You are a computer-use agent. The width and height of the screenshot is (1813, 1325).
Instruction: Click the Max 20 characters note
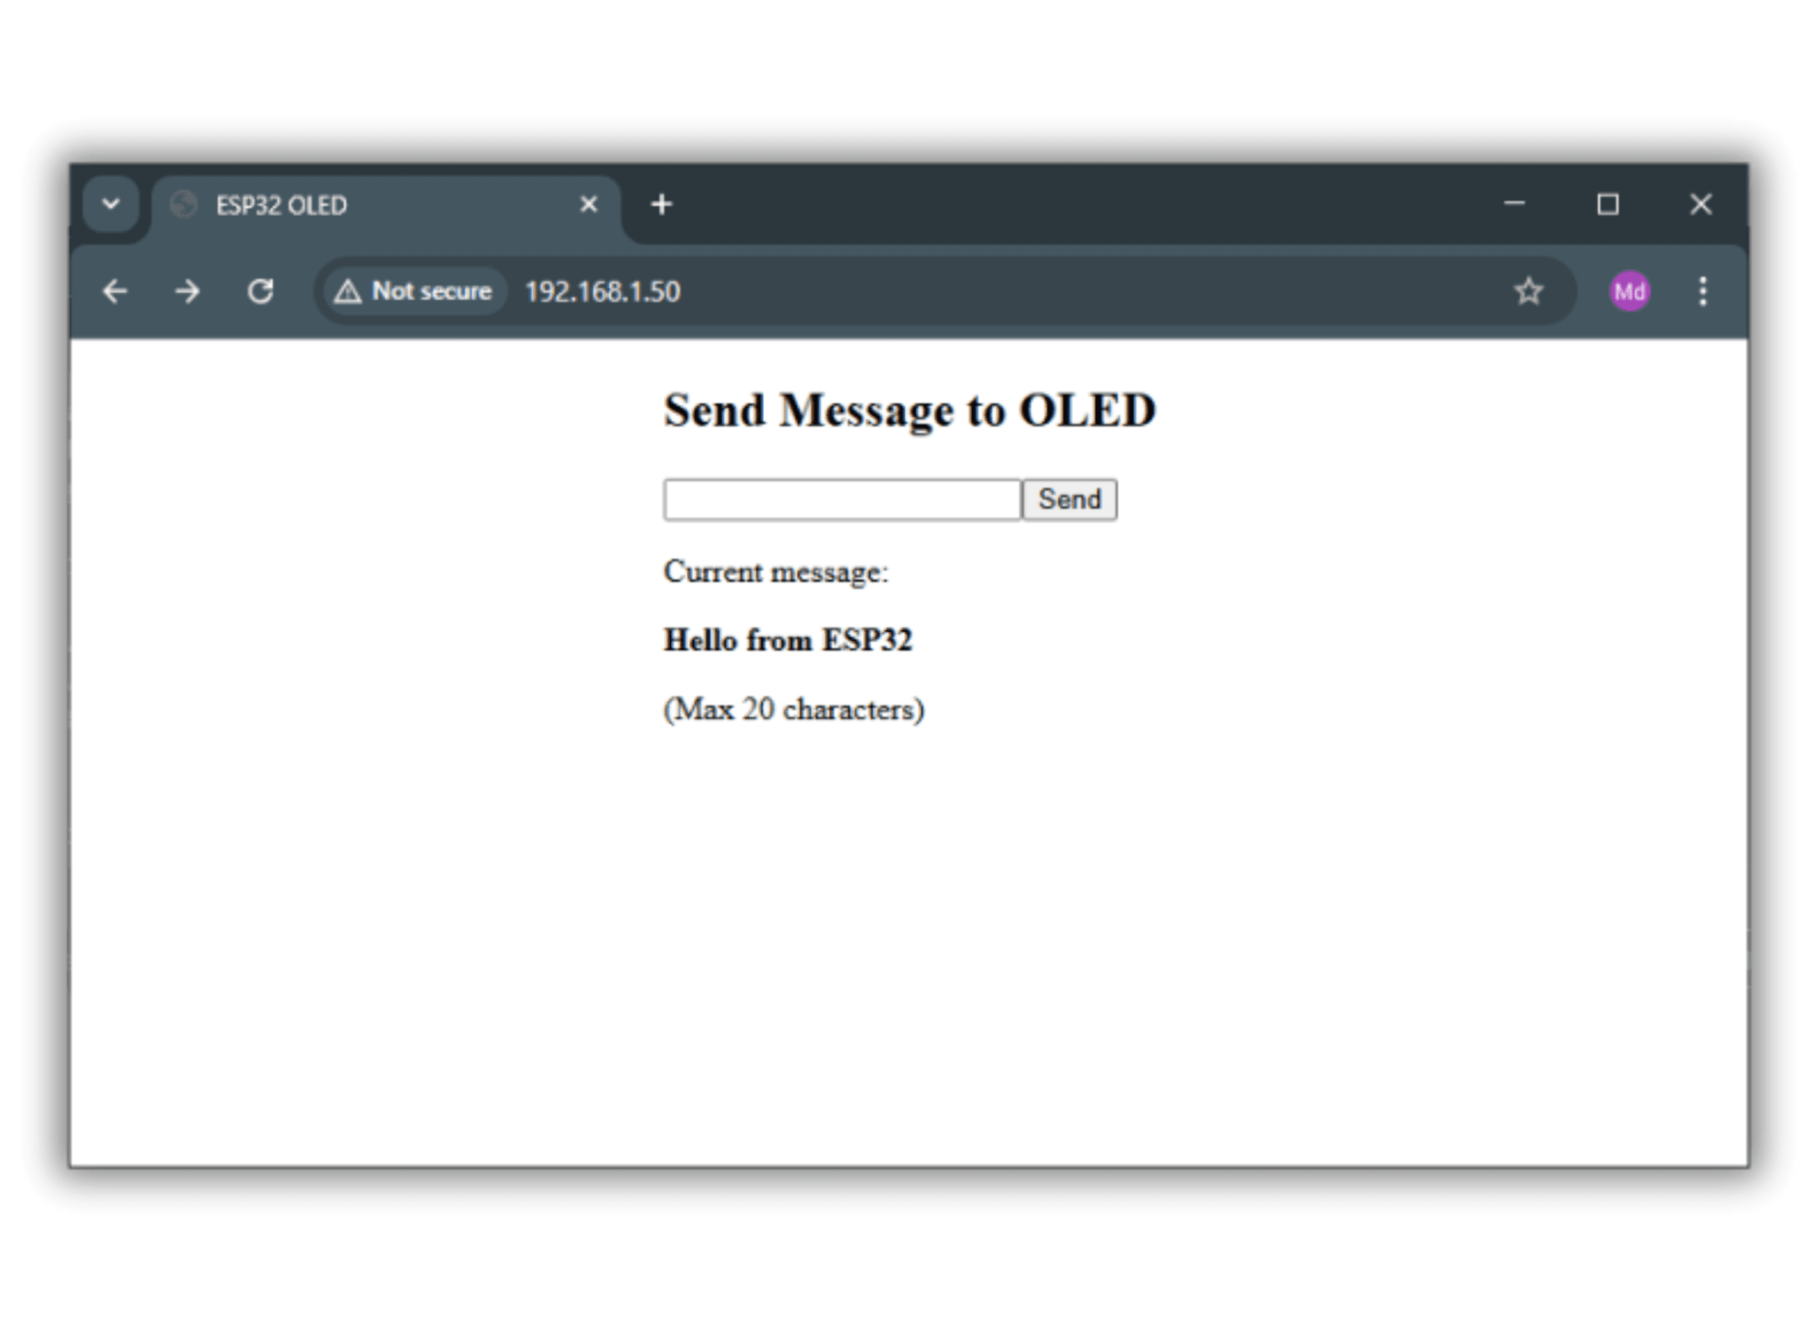point(794,708)
